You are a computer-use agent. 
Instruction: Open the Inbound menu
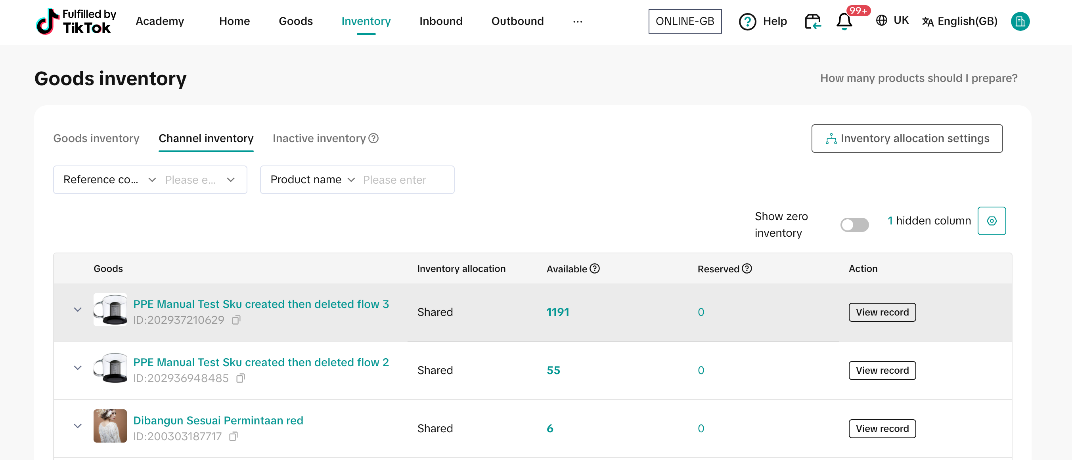click(441, 21)
